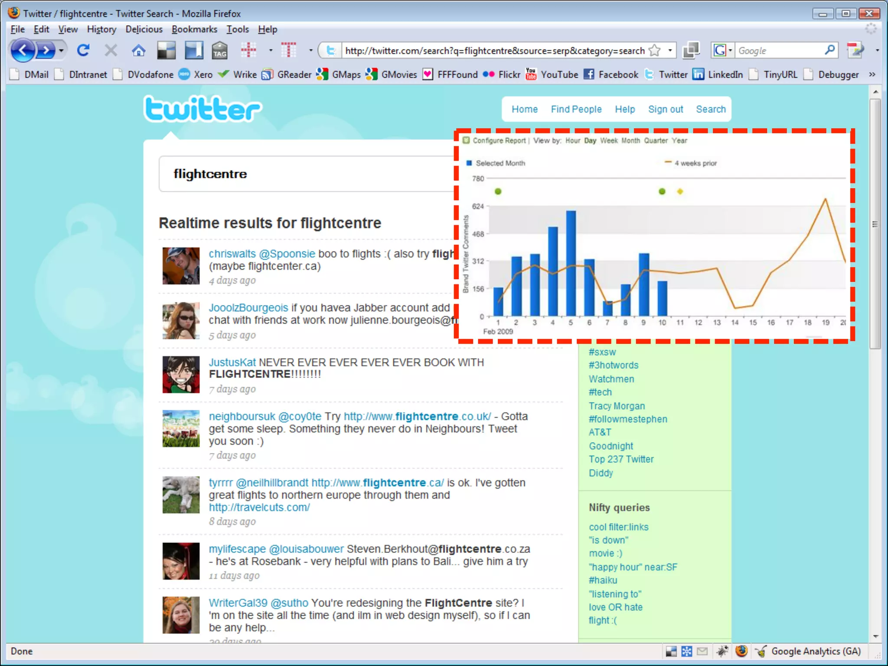Open the GReader bookmark
The image size is (888, 666).
(287, 75)
